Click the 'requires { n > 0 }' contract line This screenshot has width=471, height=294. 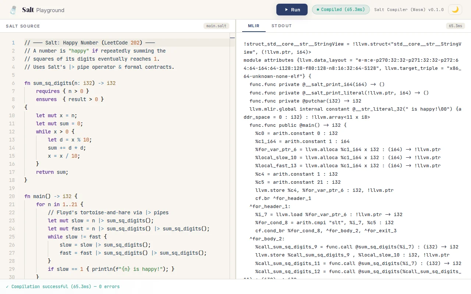pos(63,91)
